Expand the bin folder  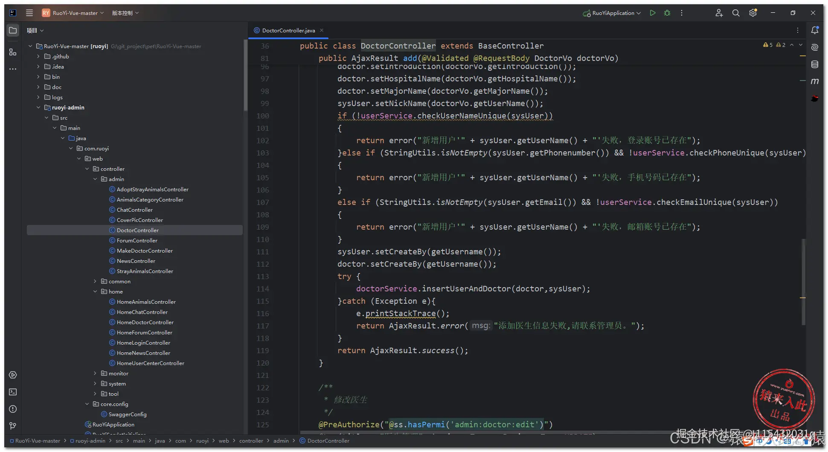pyautogui.click(x=38, y=77)
